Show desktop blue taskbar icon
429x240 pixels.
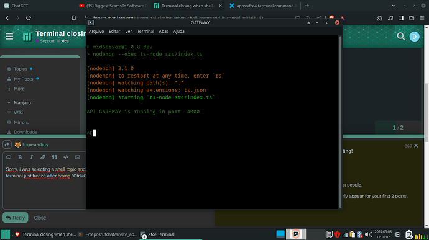[x=280, y=234]
